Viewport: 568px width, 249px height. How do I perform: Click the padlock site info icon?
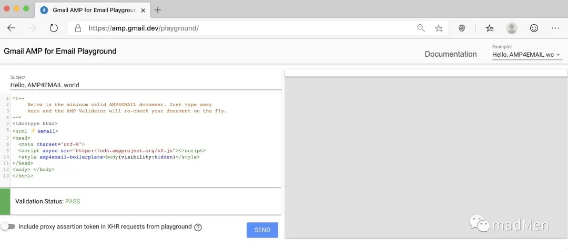[77, 28]
